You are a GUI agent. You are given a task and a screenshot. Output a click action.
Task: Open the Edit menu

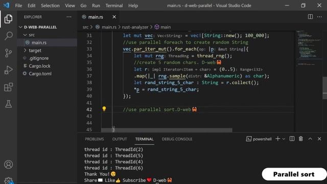pyautogui.click(x=32, y=6)
